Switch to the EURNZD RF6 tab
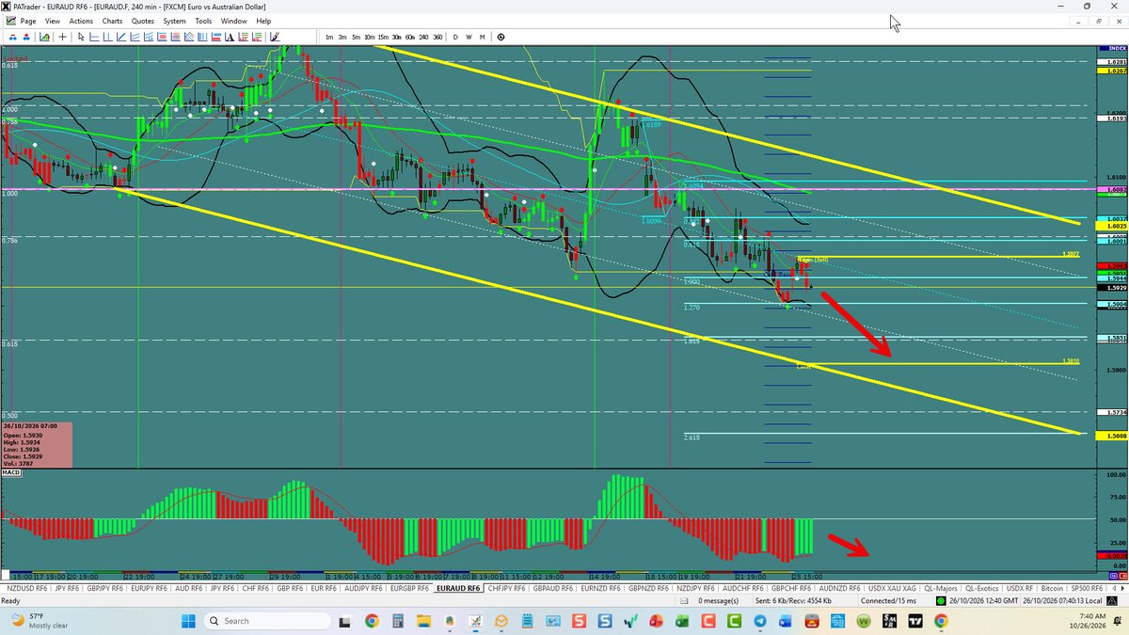This screenshot has height=635, width=1129. (x=600, y=588)
